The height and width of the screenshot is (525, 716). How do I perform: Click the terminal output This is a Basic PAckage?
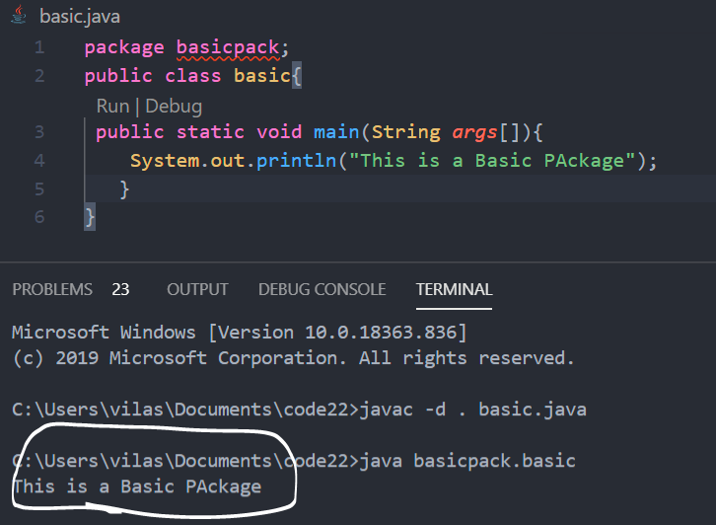point(137,487)
